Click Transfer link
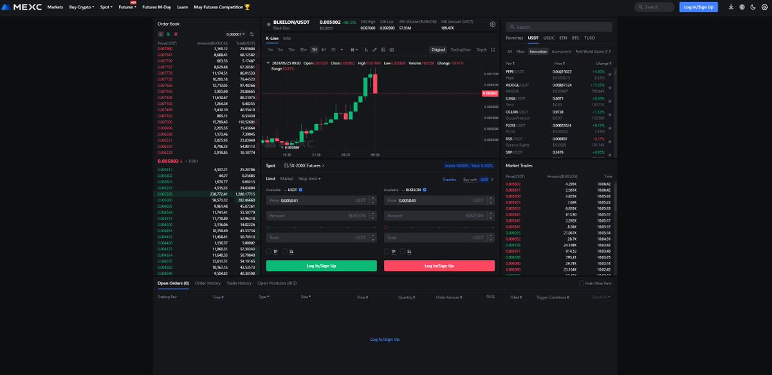Viewport: 772px width, 375px height. tap(450, 179)
